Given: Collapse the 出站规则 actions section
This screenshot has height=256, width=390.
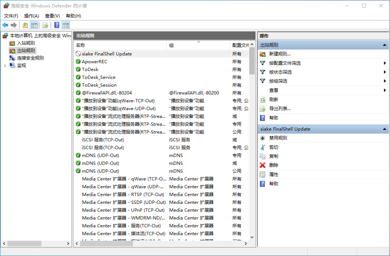Looking at the screenshot, I should pyautogui.click(x=385, y=45).
